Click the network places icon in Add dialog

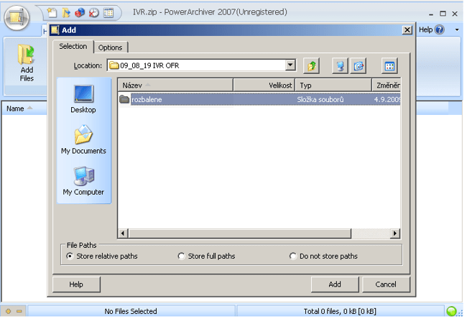(340, 66)
